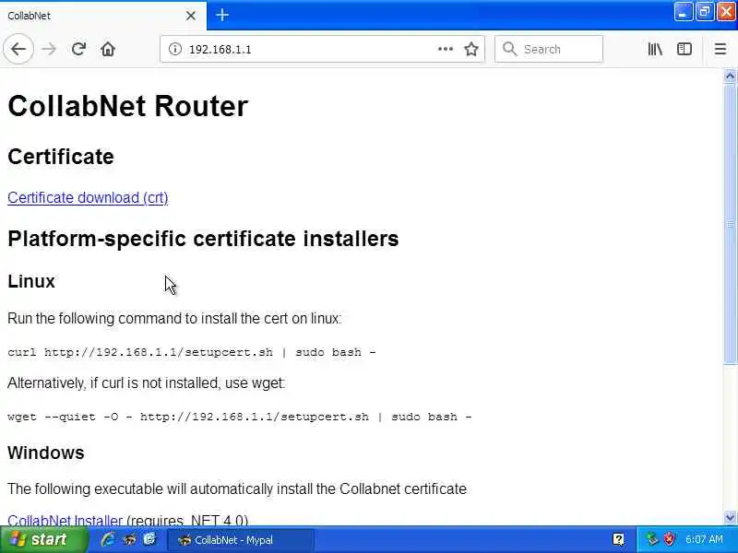This screenshot has height=553, width=738.
Task: Click the magnifier icon in search box
Action: 509,49
